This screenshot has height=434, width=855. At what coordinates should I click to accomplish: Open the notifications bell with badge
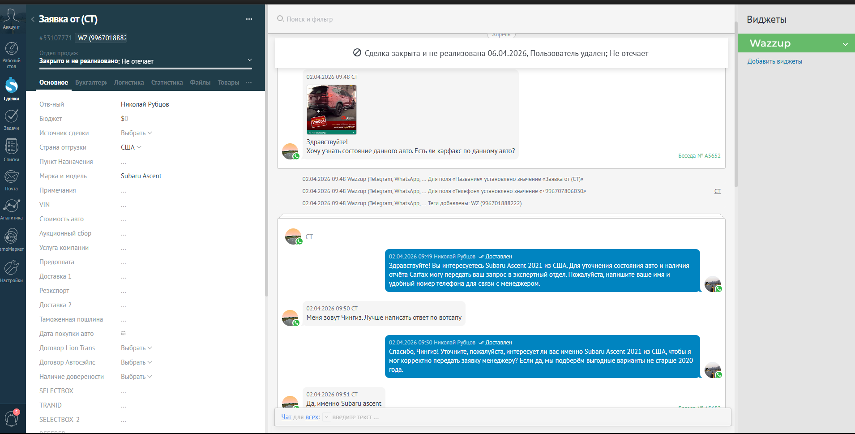pyautogui.click(x=11, y=418)
